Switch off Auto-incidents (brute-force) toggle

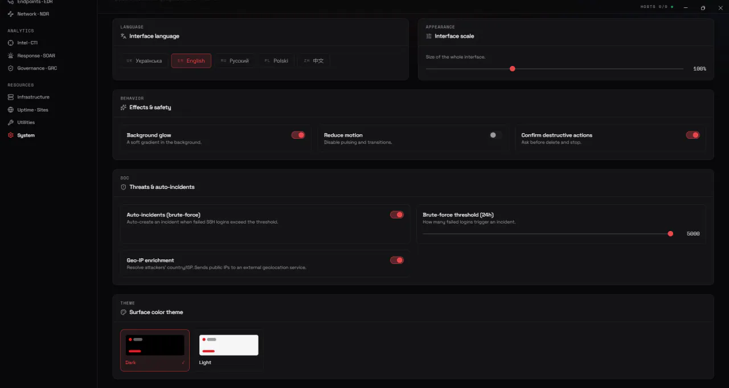397,214
